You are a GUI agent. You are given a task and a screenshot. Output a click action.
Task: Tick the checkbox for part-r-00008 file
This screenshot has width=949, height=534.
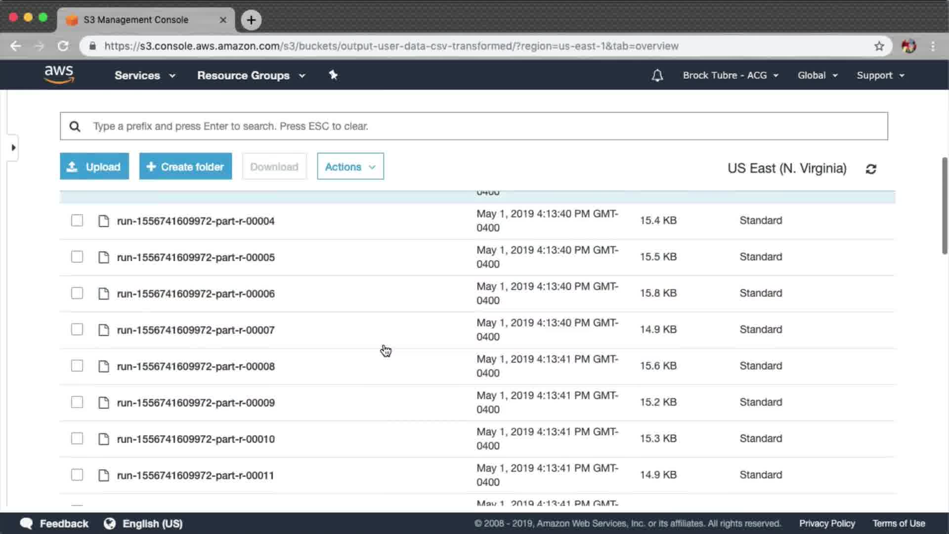point(77,366)
